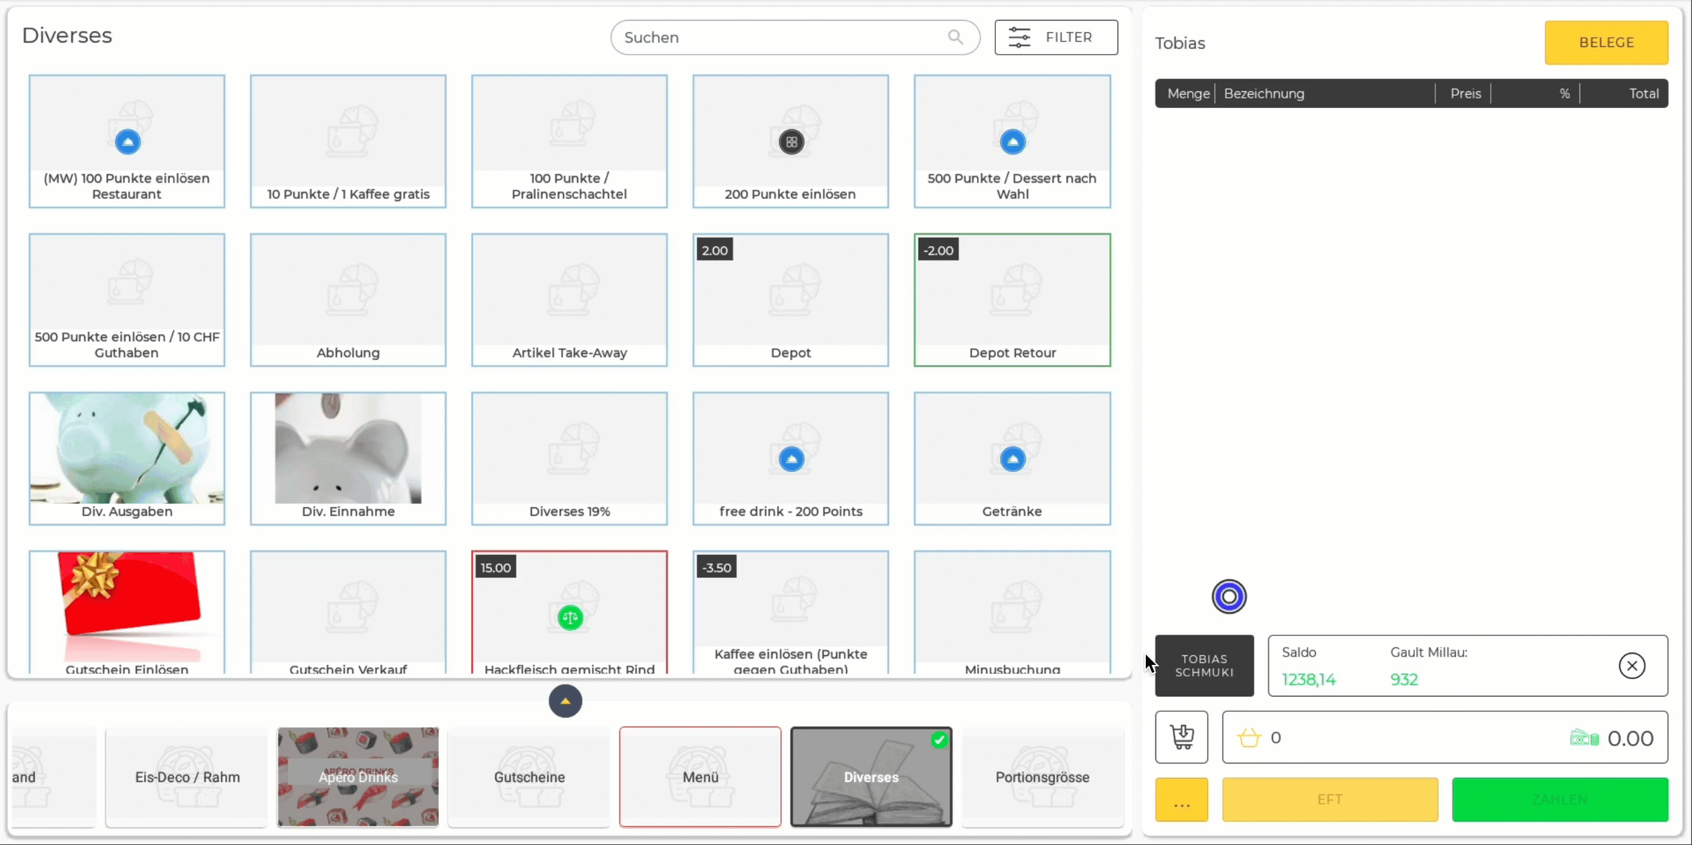The width and height of the screenshot is (1692, 845).
Task: Expand the bottom navigation scrollable row
Action: [566, 700]
